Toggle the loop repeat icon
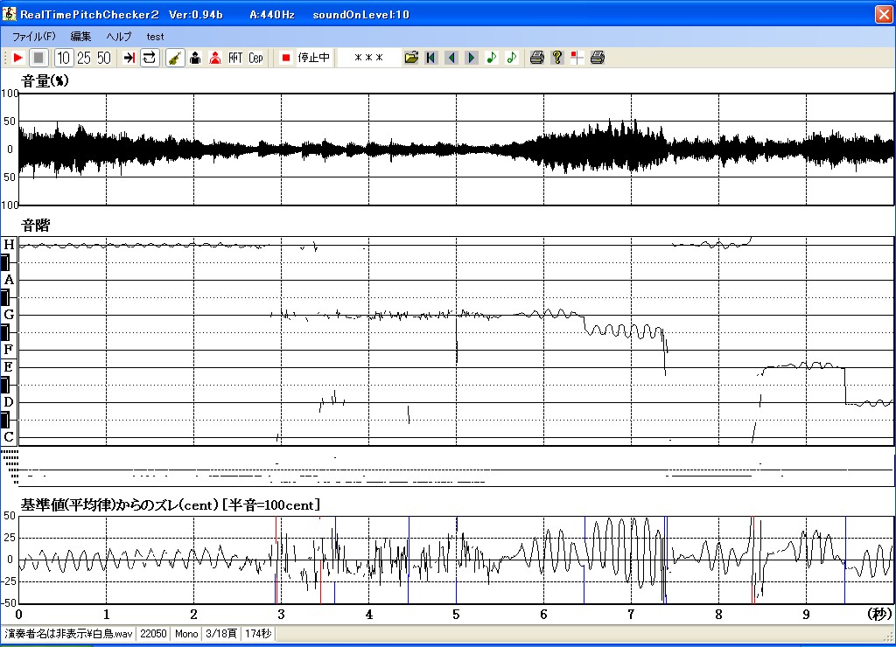This screenshot has width=896, height=647. pyautogui.click(x=149, y=58)
